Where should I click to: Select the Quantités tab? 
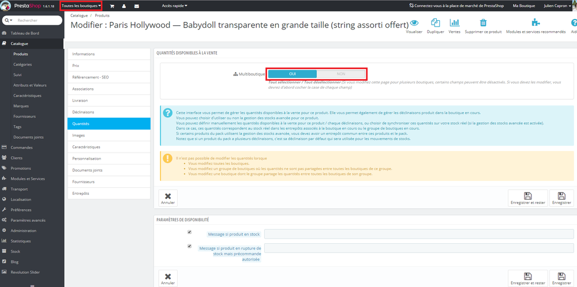click(109, 124)
